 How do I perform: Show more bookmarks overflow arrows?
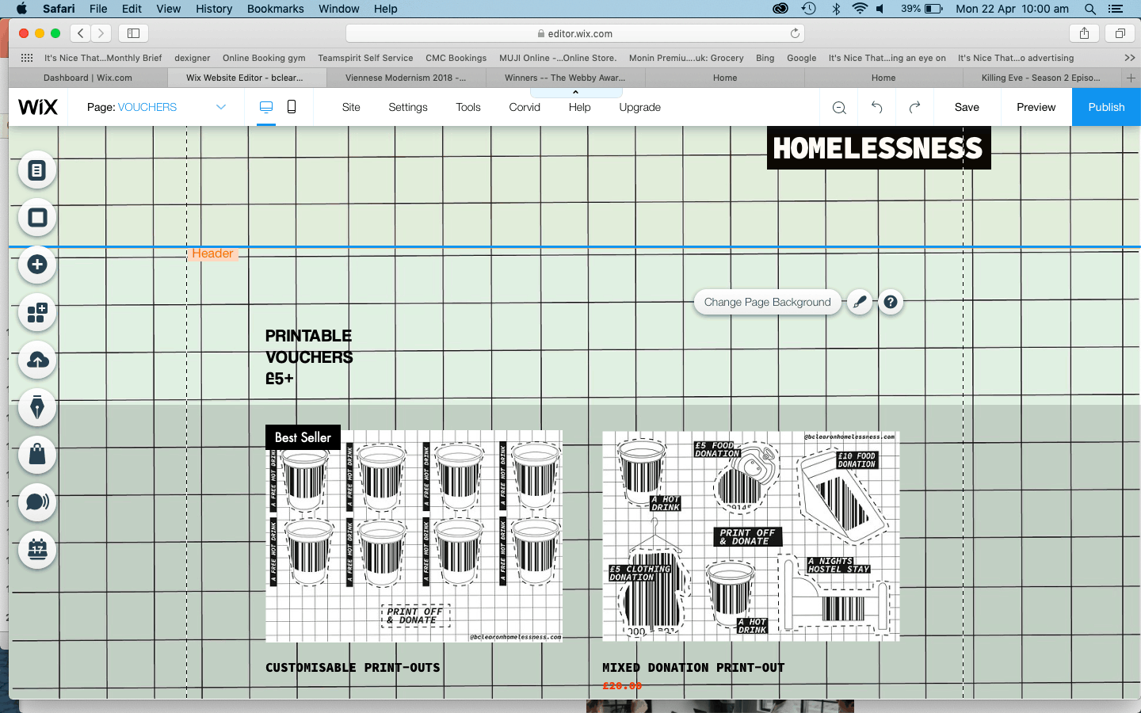click(1129, 58)
